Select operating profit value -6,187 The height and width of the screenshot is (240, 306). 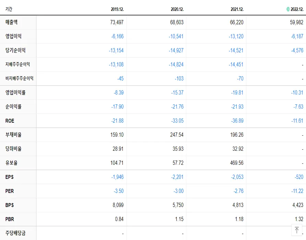tap(297, 36)
